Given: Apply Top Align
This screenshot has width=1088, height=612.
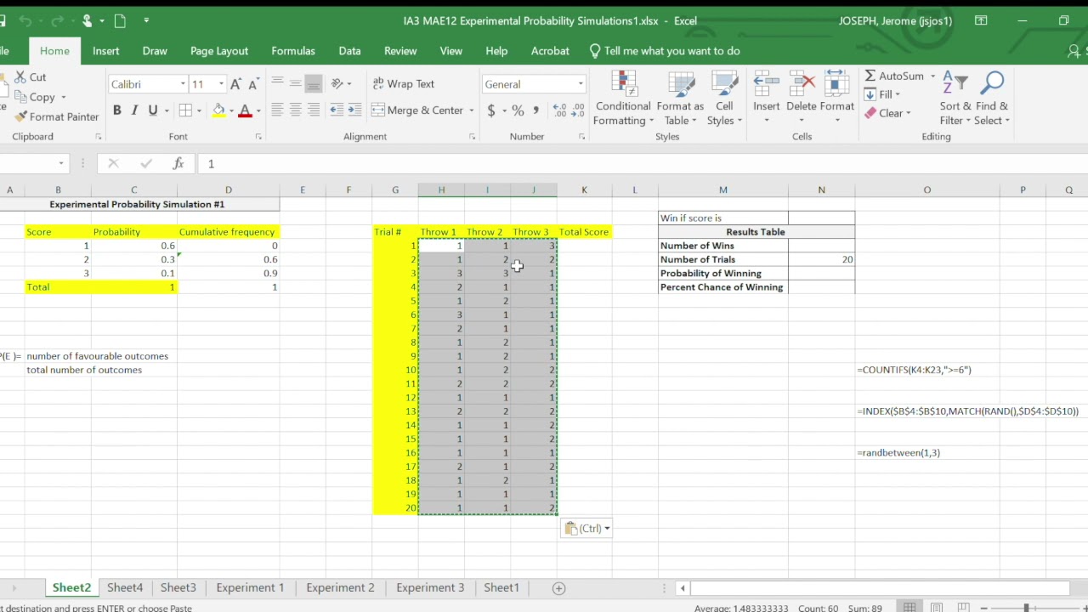Looking at the screenshot, I should click(277, 83).
